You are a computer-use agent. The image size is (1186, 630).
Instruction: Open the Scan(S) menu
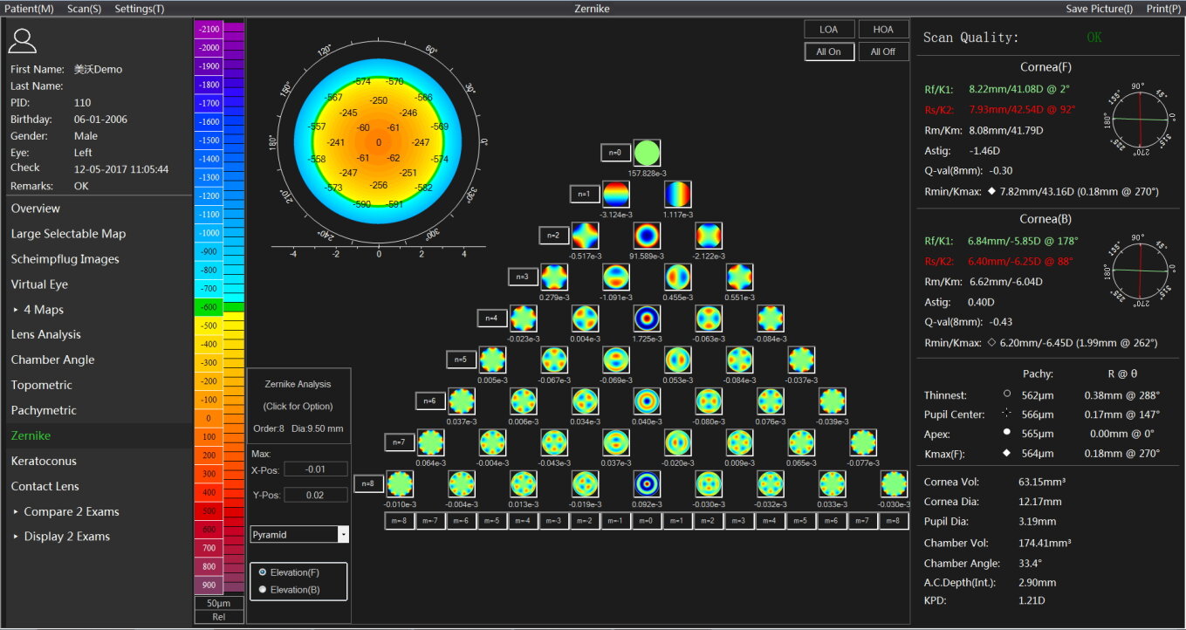click(84, 8)
